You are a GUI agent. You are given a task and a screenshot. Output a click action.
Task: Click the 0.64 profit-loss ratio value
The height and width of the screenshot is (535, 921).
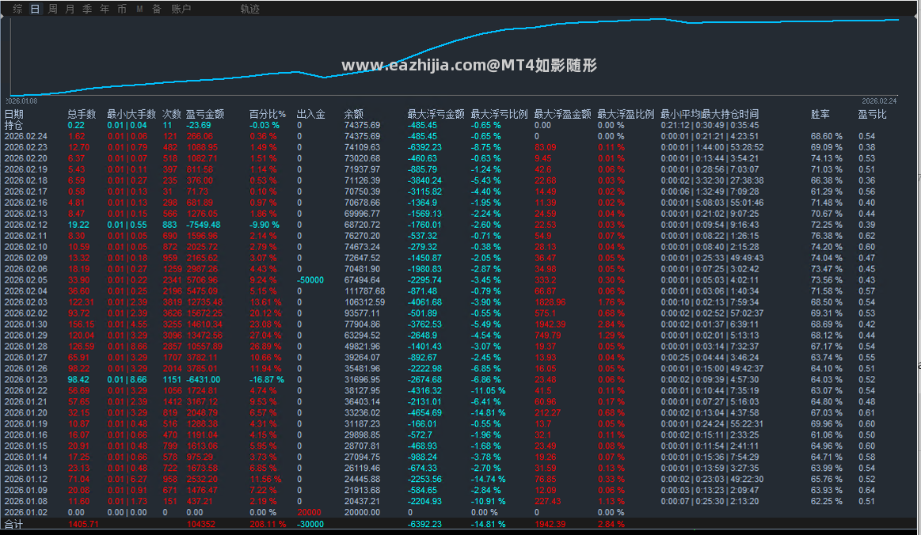point(866,490)
